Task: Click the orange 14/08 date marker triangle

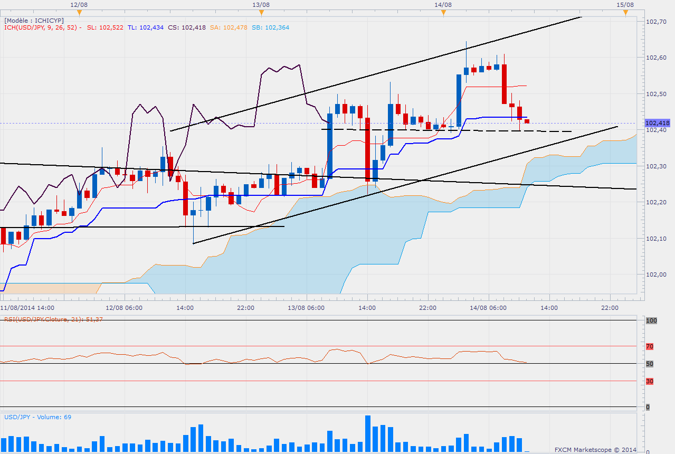Action: click(x=443, y=13)
